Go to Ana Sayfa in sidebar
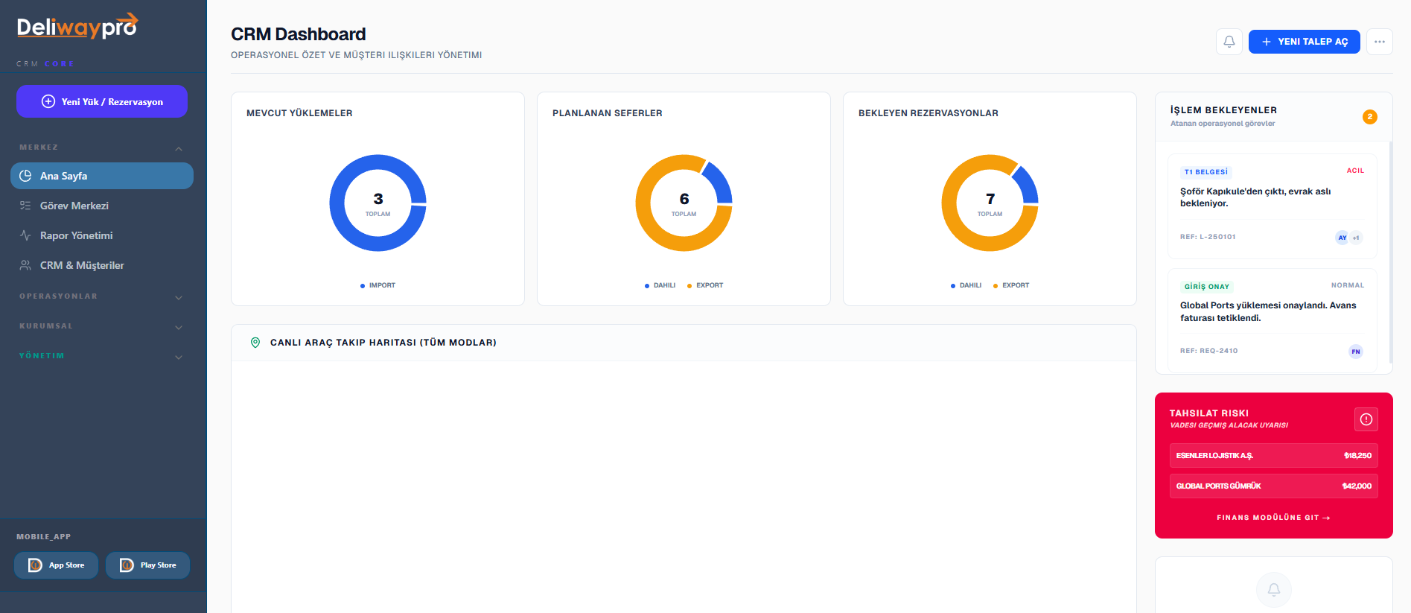1411x613 pixels. (x=102, y=176)
